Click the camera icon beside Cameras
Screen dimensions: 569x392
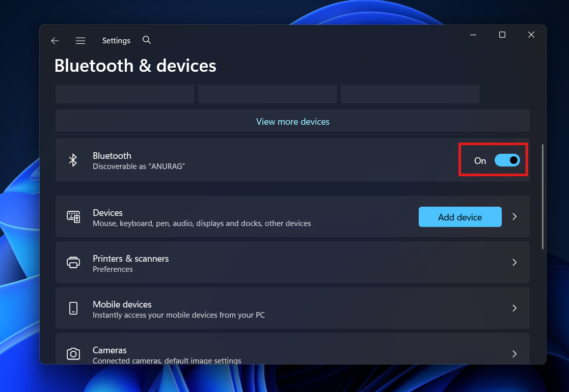[73, 354]
